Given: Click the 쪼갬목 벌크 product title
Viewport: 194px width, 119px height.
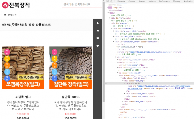Looking at the screenshot, I should pyautogui.click(x=23, y=97).
